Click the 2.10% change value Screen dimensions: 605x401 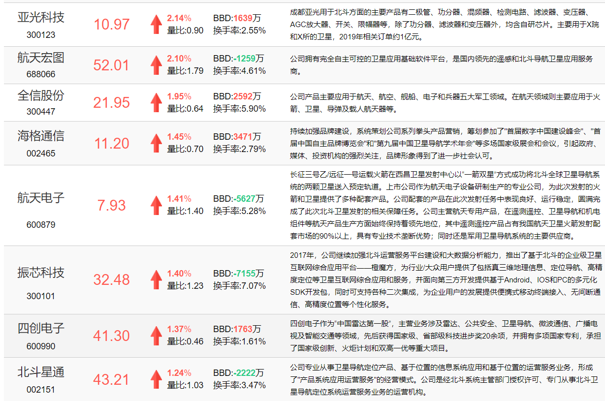pos(179,59)
